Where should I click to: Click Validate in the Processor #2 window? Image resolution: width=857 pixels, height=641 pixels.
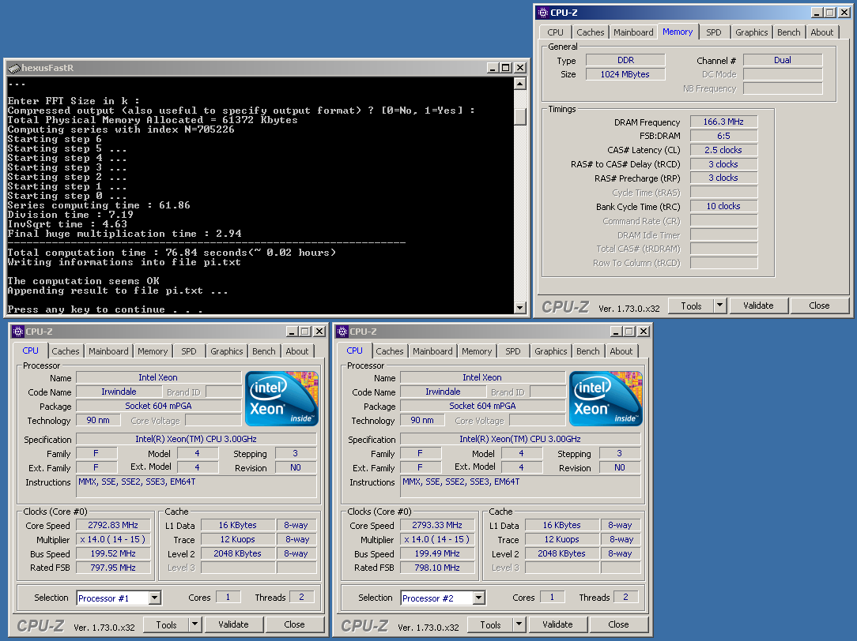point(557,624)
